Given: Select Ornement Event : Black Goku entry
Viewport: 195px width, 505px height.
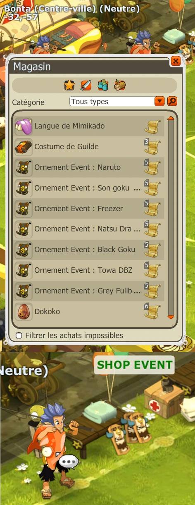Looking at the screenshot, I should coord(89,250).
